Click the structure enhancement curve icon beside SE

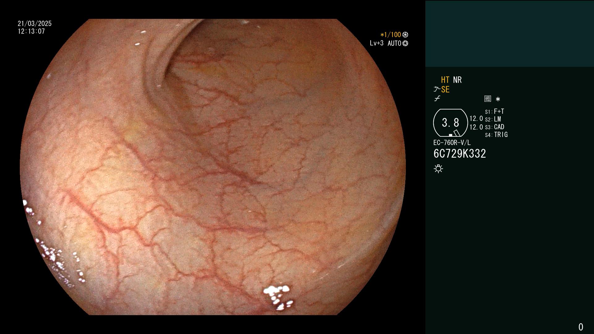(x=437, y=89)
